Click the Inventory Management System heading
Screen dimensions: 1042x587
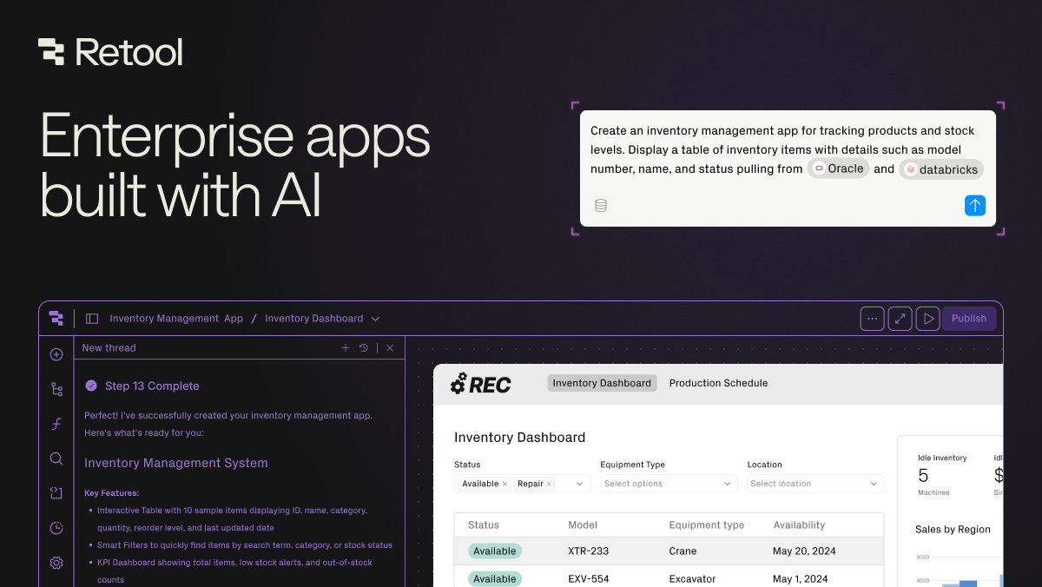pos(176,463)
